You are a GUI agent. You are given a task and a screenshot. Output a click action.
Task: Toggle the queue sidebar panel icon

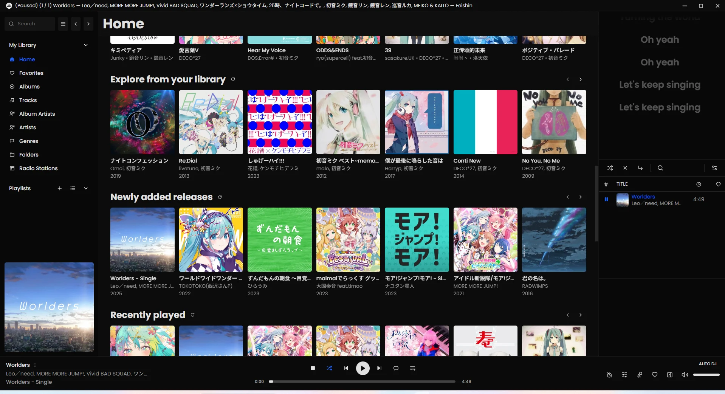point(670,375)
